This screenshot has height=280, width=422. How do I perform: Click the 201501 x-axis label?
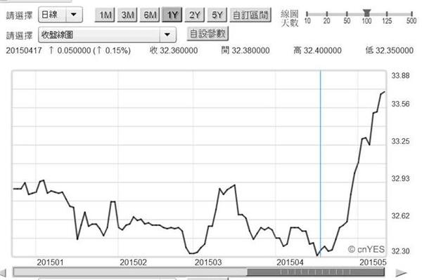(x=50, y=262)
